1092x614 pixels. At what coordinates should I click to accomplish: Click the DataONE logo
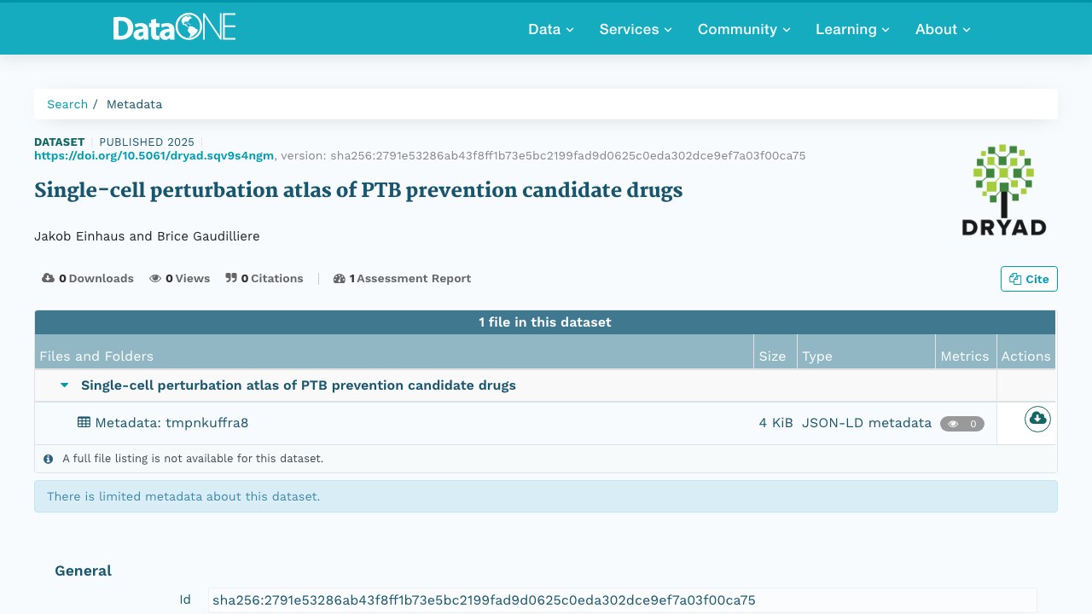tap(174, 27)
